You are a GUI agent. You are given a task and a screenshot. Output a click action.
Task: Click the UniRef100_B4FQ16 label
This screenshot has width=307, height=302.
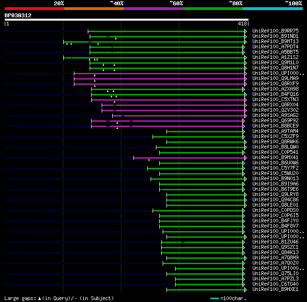[x=275, y=94]
